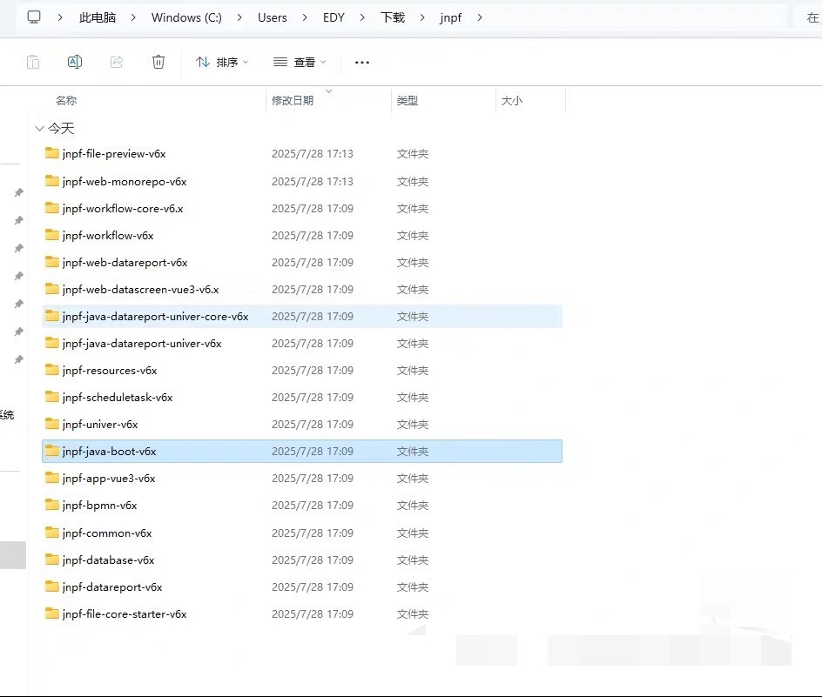Viewport: 822px width, 697px height.
Task: Click the 下载 breadcrumb segment
Action: [x=393, y=17]
